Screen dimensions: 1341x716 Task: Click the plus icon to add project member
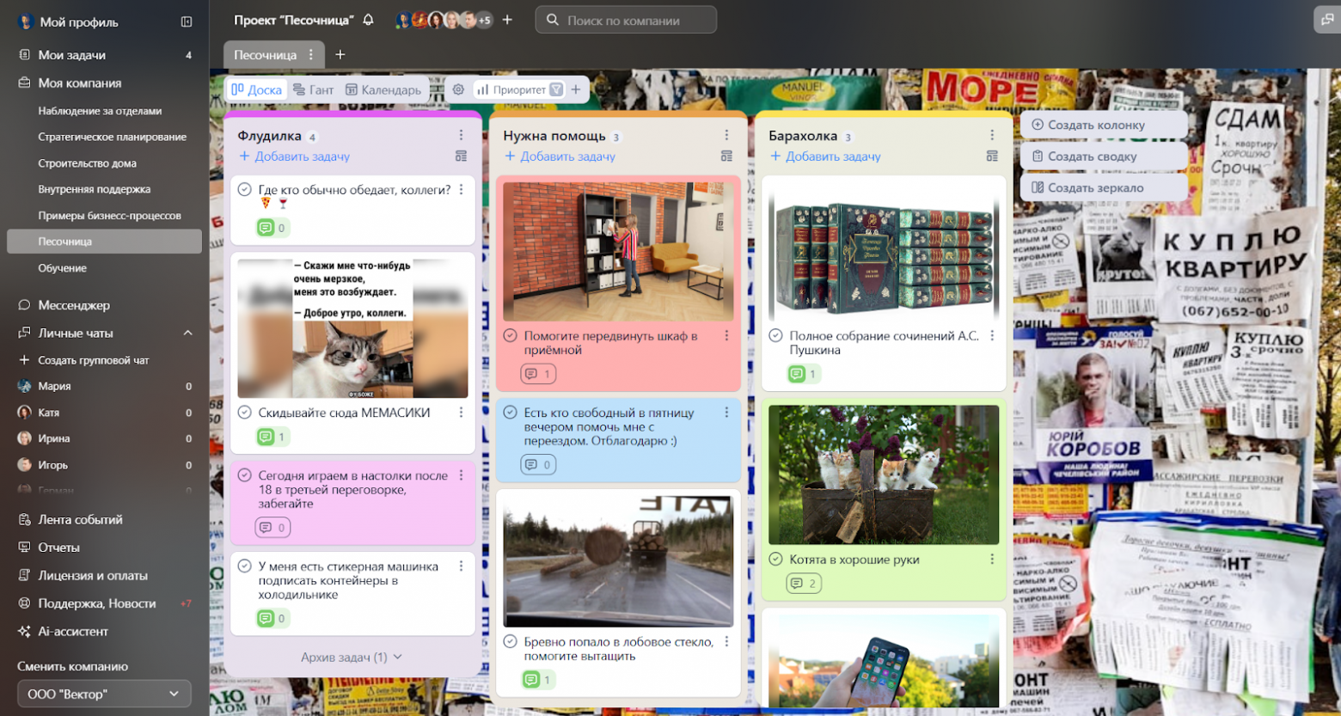pyautogui.click(x=507, y=20)
